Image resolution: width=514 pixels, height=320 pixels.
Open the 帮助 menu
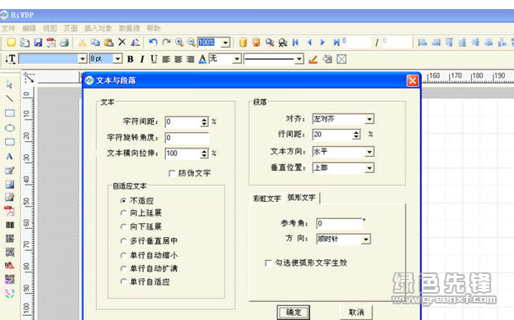pyautogui.click(x=154, y=28)
